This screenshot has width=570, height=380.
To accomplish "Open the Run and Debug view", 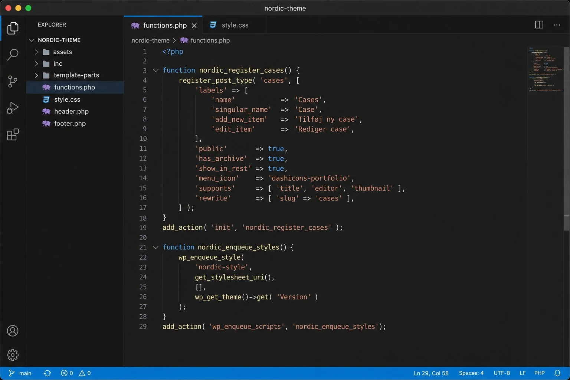I will point(13,108).
